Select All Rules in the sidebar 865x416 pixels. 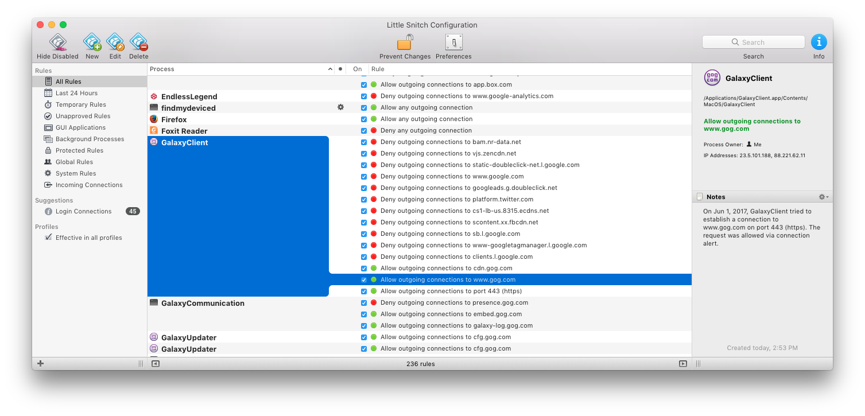[90, 81]
